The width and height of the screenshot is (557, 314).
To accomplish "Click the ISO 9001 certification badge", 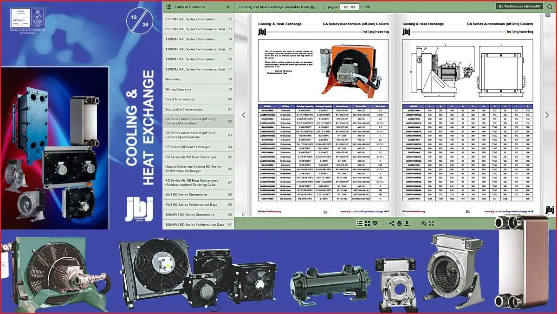I will pyautogui.click(x=19, y=19).
